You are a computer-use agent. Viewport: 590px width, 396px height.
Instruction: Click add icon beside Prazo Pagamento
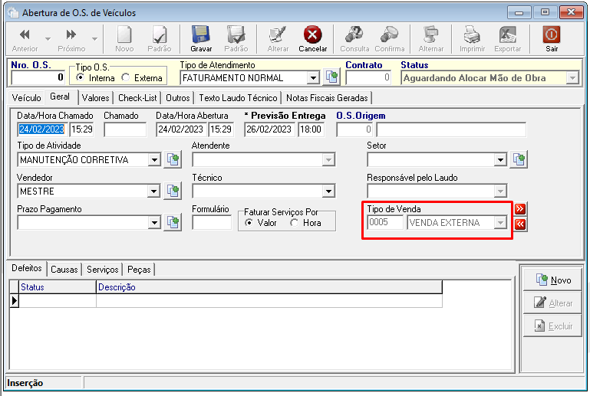(x=173, y=222)
